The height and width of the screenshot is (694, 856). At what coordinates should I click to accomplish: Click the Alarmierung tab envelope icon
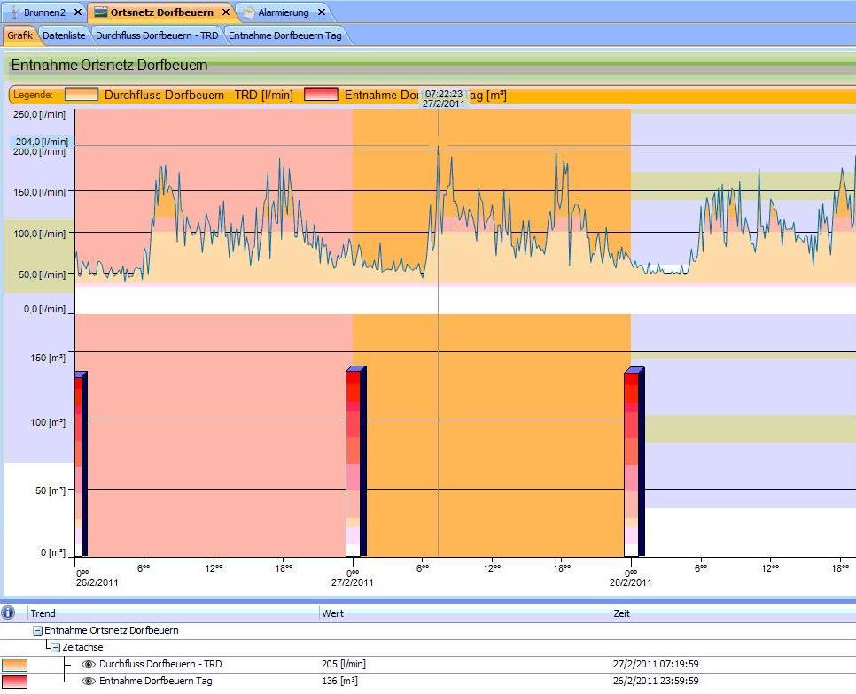[x=249, y=12]
